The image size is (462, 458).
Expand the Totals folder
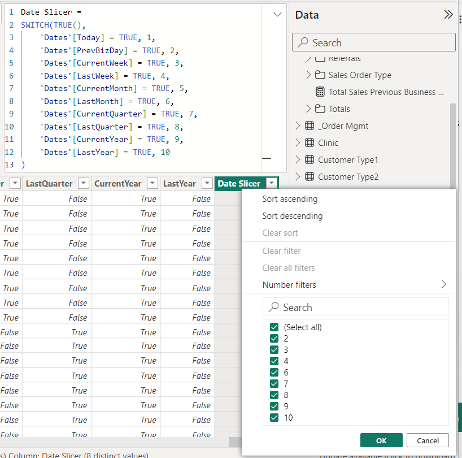tap(308, 109)
